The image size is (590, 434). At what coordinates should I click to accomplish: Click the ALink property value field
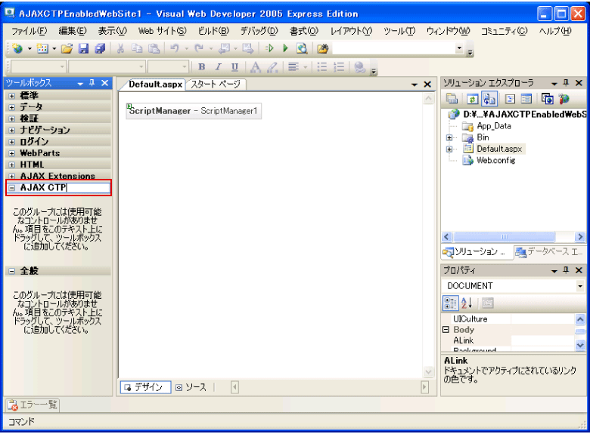(542, 340)
